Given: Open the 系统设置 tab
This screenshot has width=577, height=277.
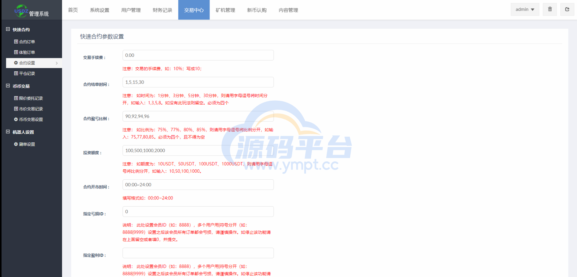Looking at the screenshot, I should pos(100,10).
